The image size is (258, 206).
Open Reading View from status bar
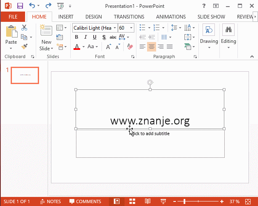tap(147, 201)
